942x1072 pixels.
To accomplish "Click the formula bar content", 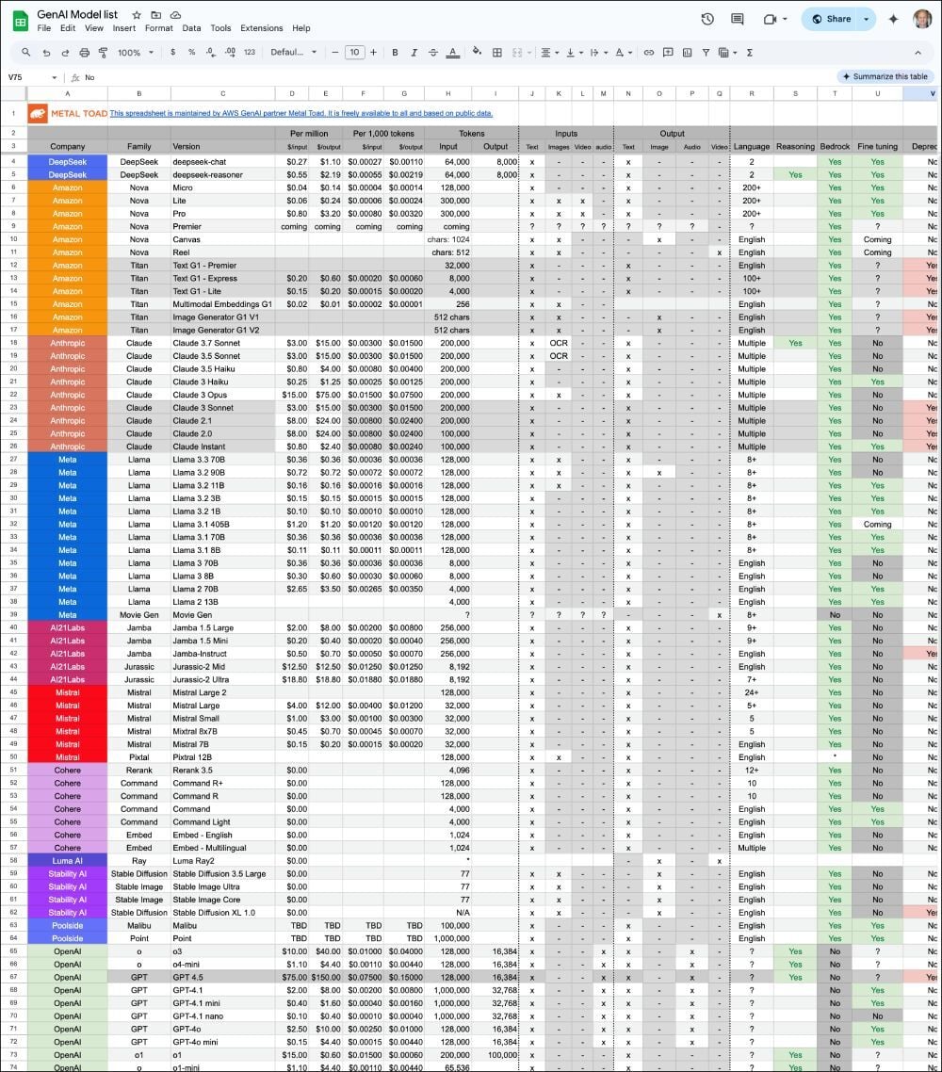I will [x=89, y=77].
